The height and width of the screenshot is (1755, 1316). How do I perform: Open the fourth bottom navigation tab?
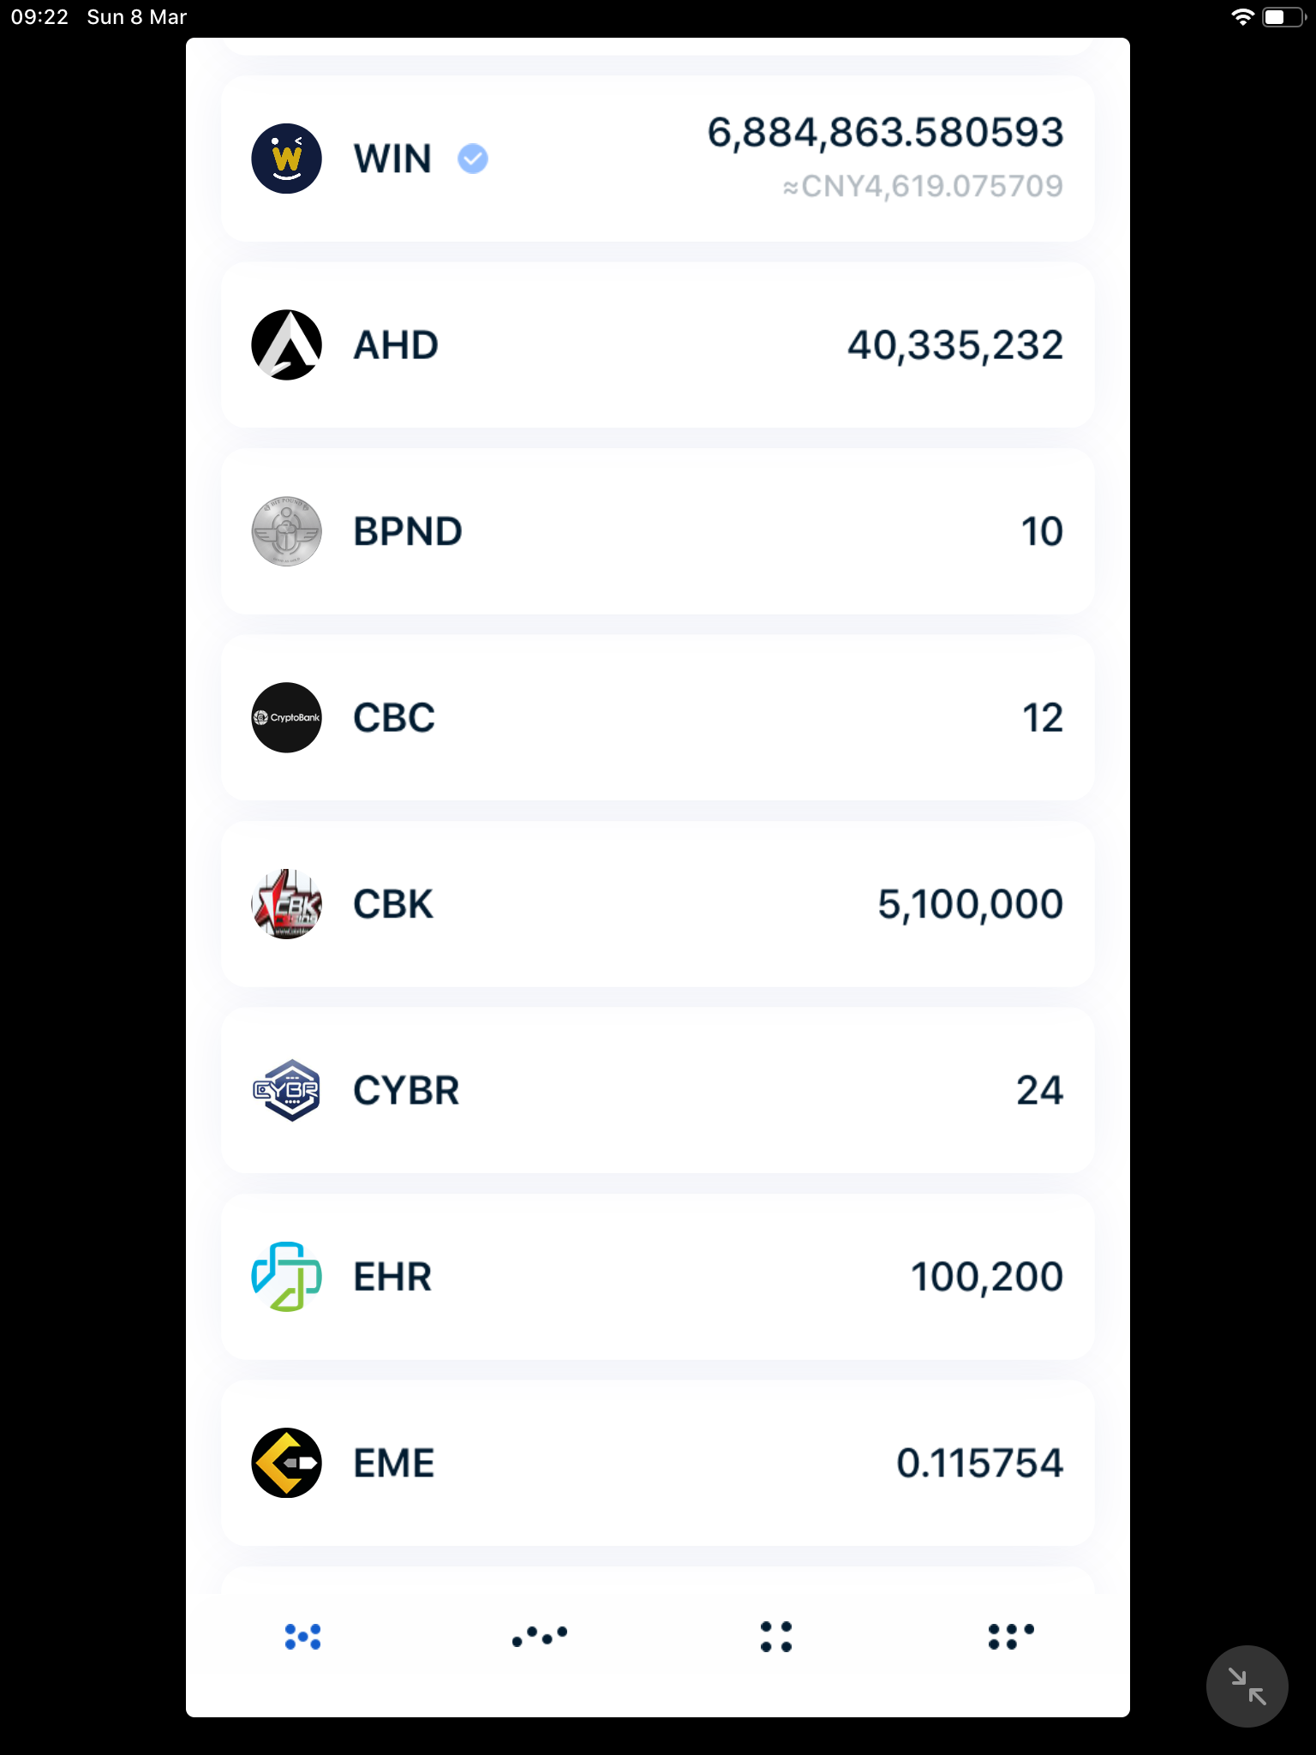coord(1012,1637)
